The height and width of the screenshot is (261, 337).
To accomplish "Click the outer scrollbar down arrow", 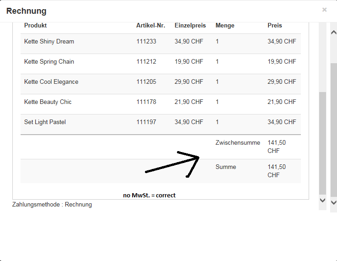I will tap(333, 202).
